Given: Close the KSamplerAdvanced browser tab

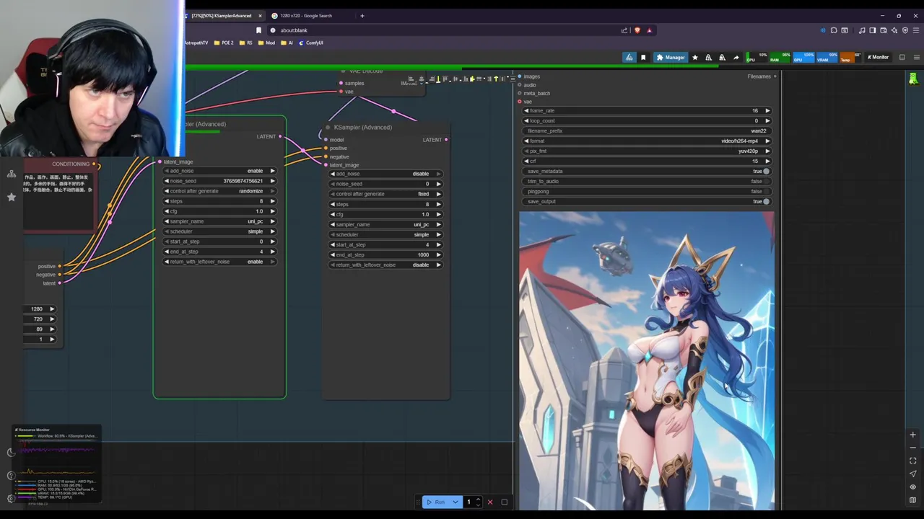Looking at the screenshot, I should pos(260,15).
